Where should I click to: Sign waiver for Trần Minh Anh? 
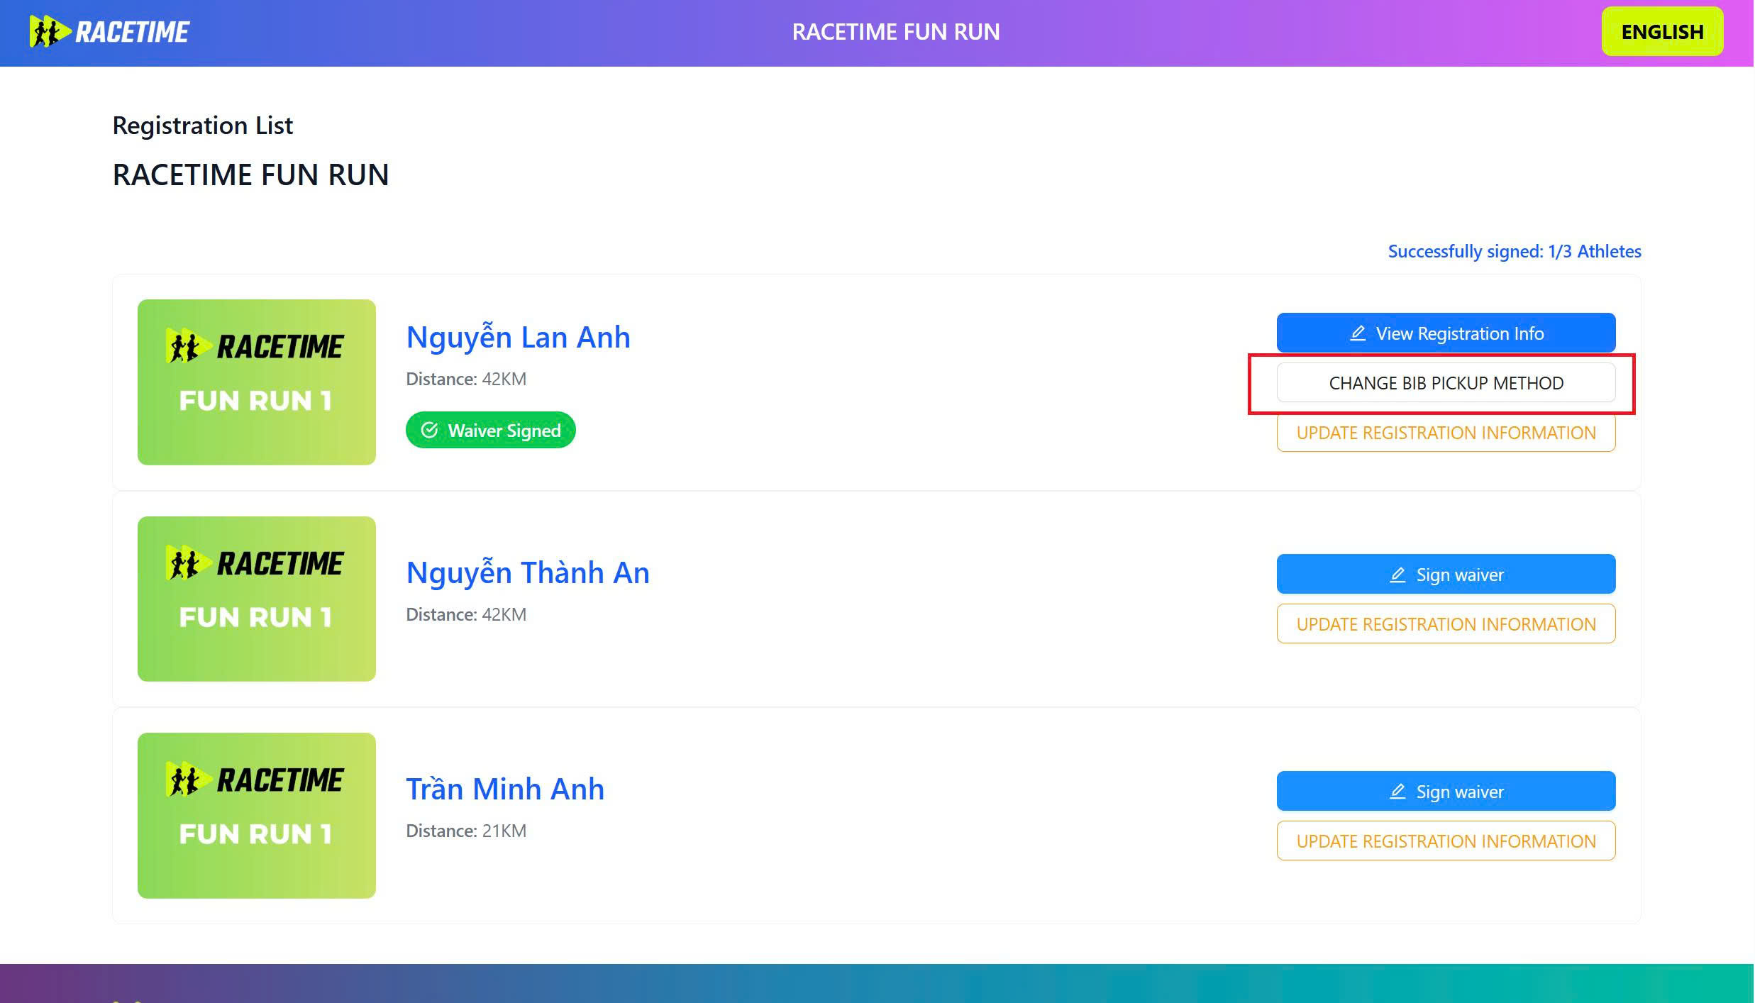pos(1446,791)
